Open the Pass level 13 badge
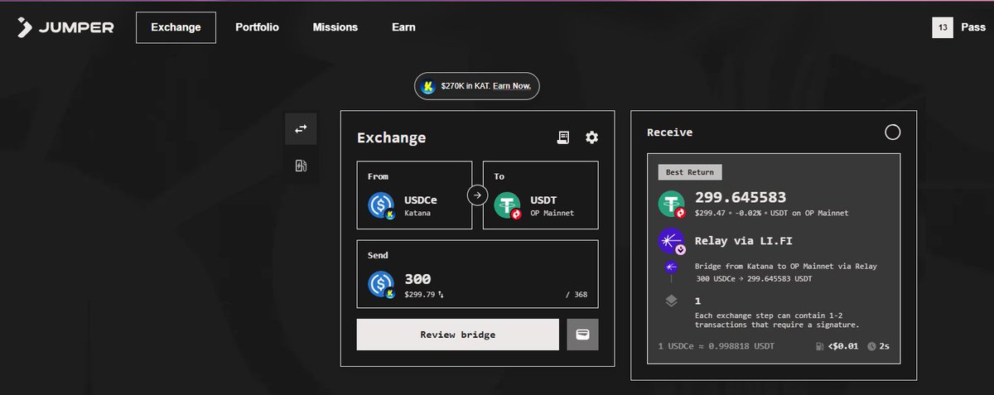 point(943,27)
